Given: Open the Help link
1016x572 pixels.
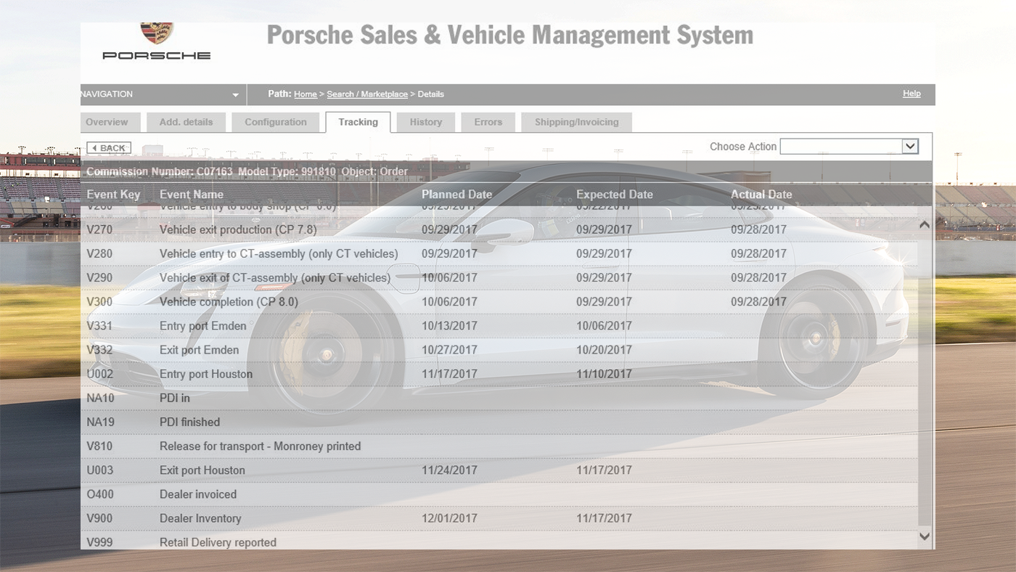Looking at the screenshot, I should tap(911, 94).
